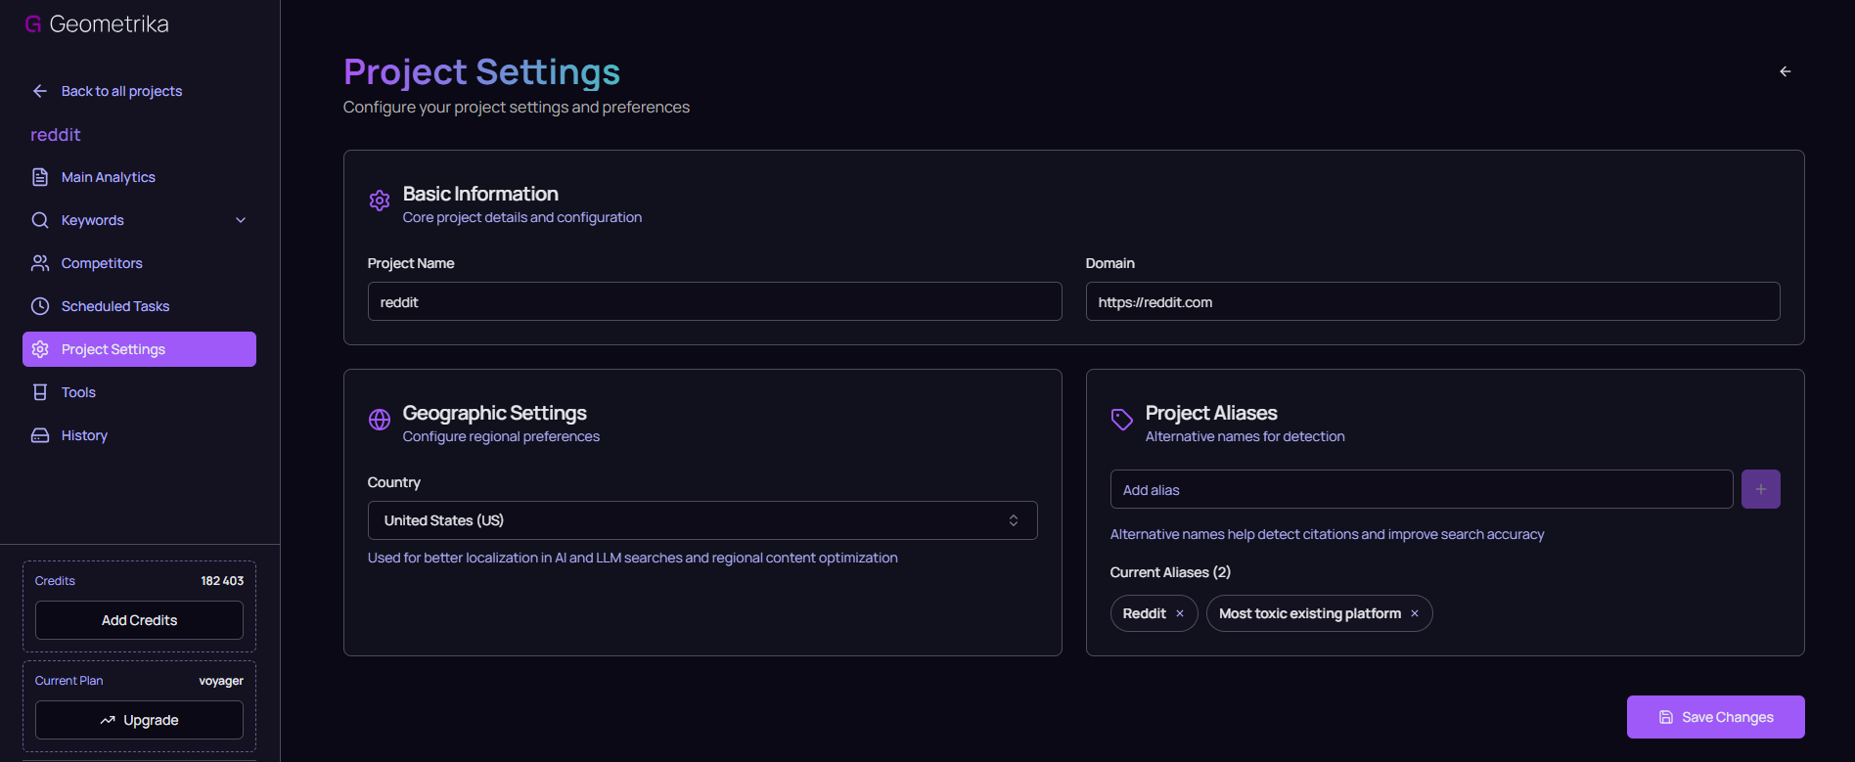Click the Geometrika logo icon

33,24
